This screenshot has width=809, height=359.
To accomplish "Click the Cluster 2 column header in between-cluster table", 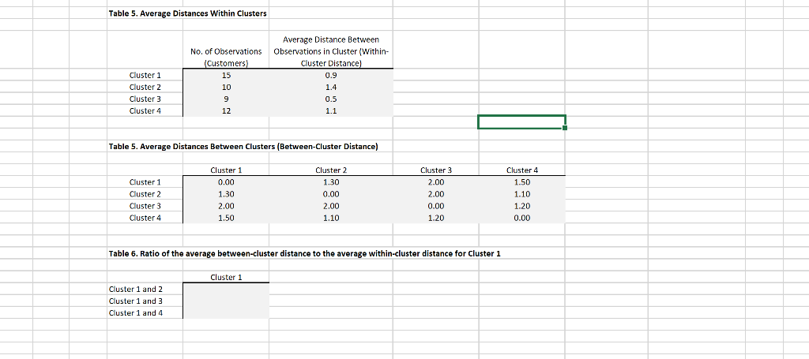I will coord(331,170).
